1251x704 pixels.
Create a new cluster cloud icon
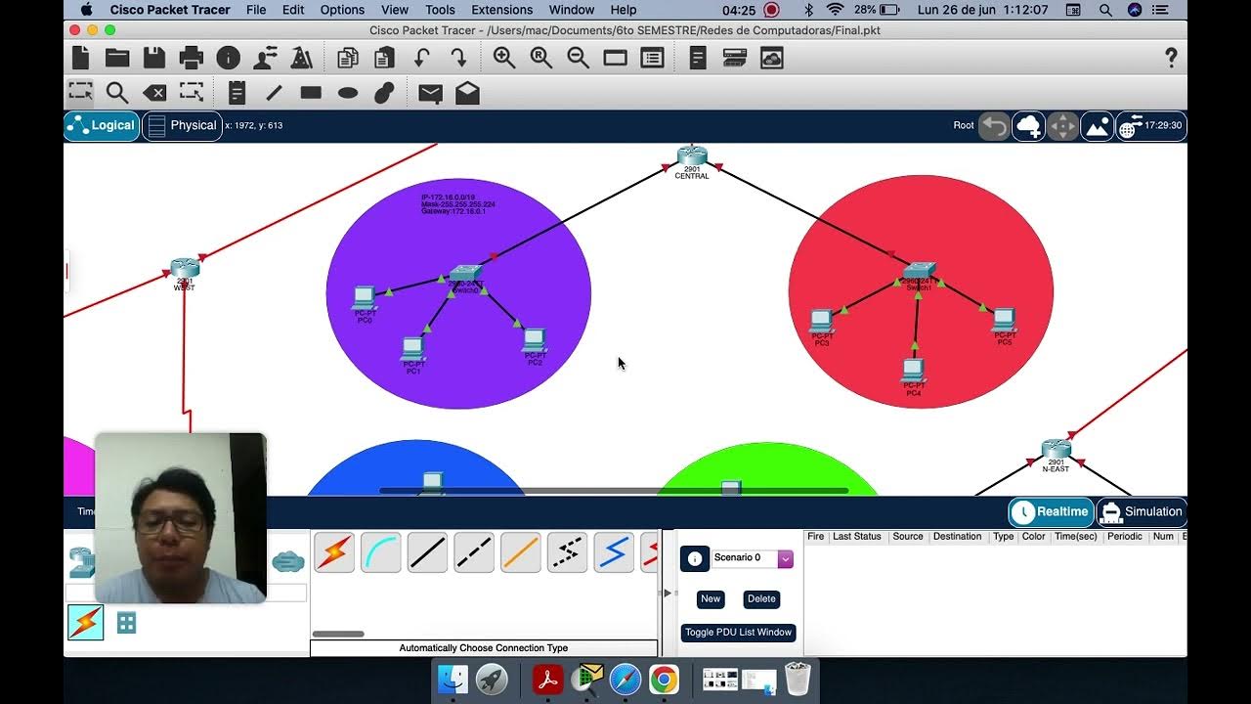(x=1028, y=126)
